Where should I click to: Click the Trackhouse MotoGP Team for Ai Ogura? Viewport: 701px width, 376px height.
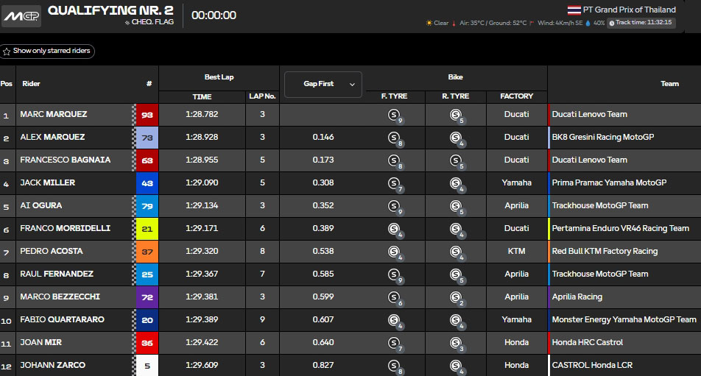tap(599, 206)
